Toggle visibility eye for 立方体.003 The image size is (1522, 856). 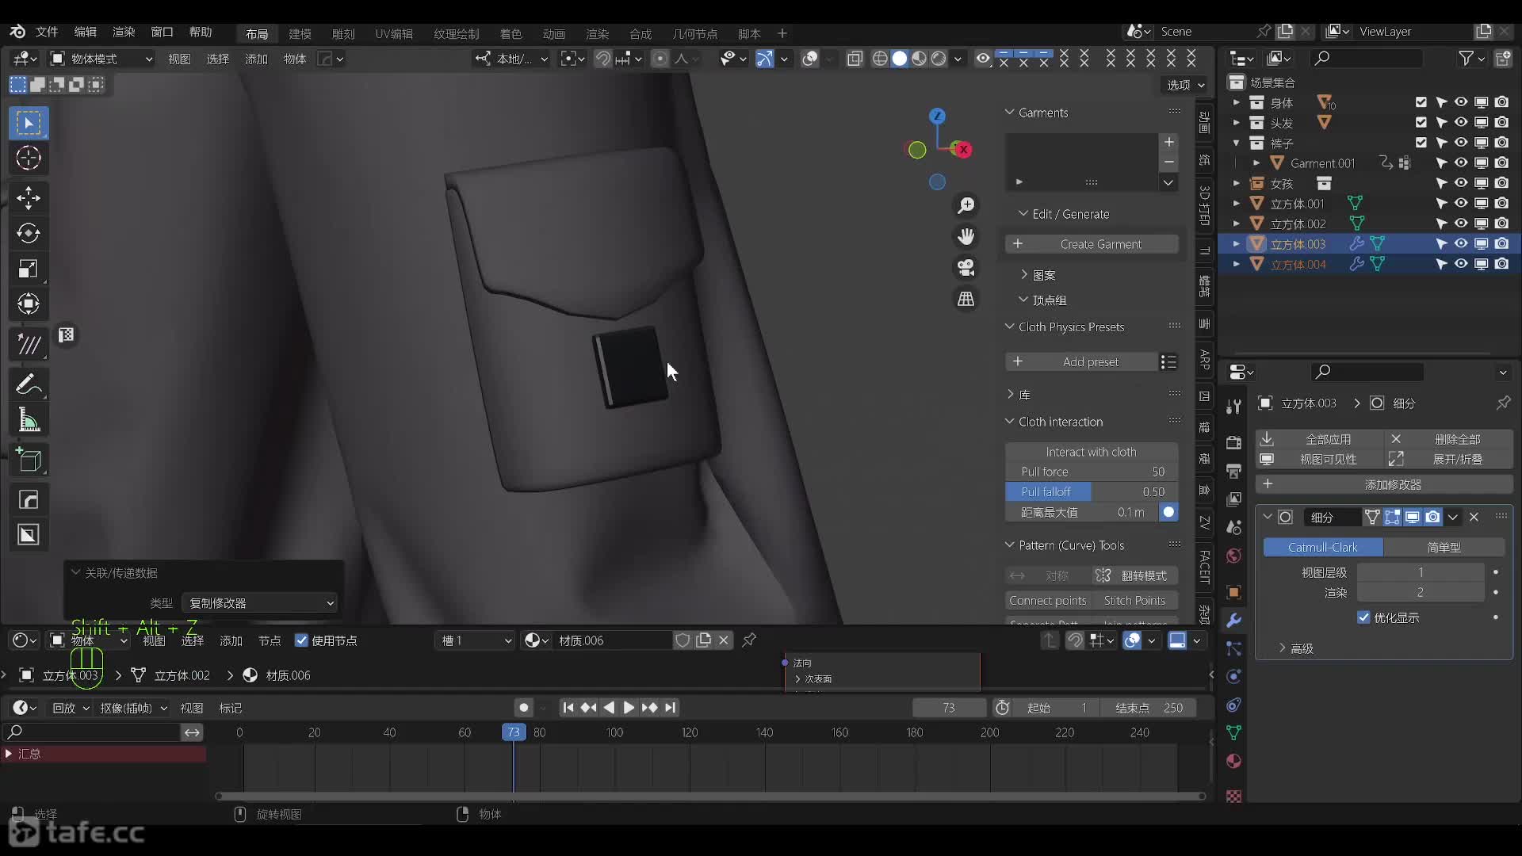1461,243
